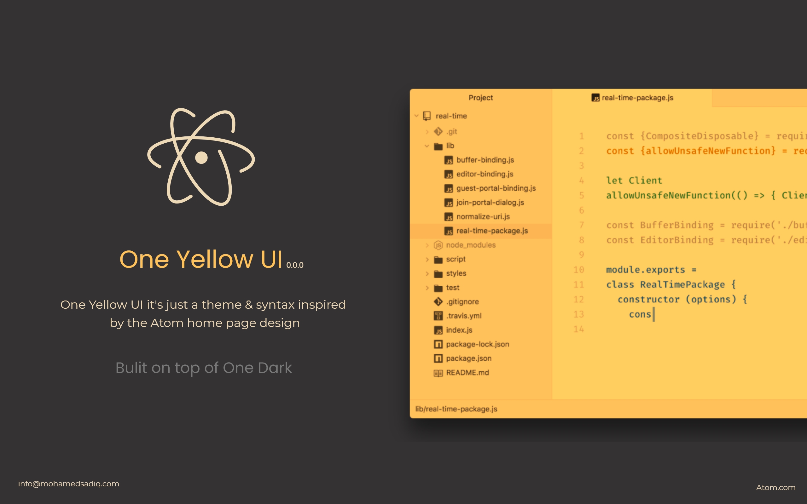Open package-lock.json file
The height and width of the screenshot is (504, 807).
pyautogui.click(x=478, y=344)
